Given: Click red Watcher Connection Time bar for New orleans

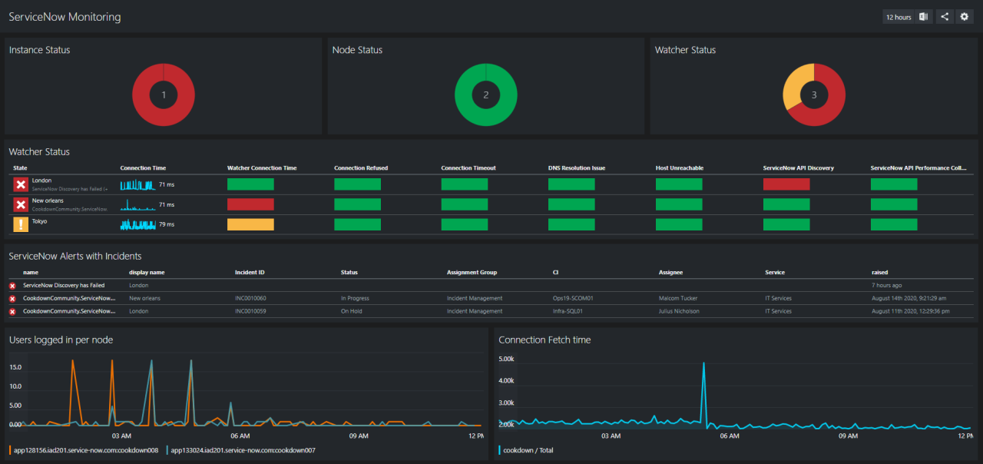Looking at the screenshot, I should [x=250, y=204].
